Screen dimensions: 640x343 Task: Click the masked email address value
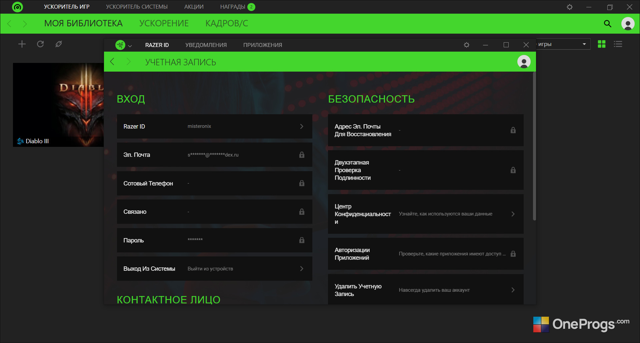tap(213, 155)
